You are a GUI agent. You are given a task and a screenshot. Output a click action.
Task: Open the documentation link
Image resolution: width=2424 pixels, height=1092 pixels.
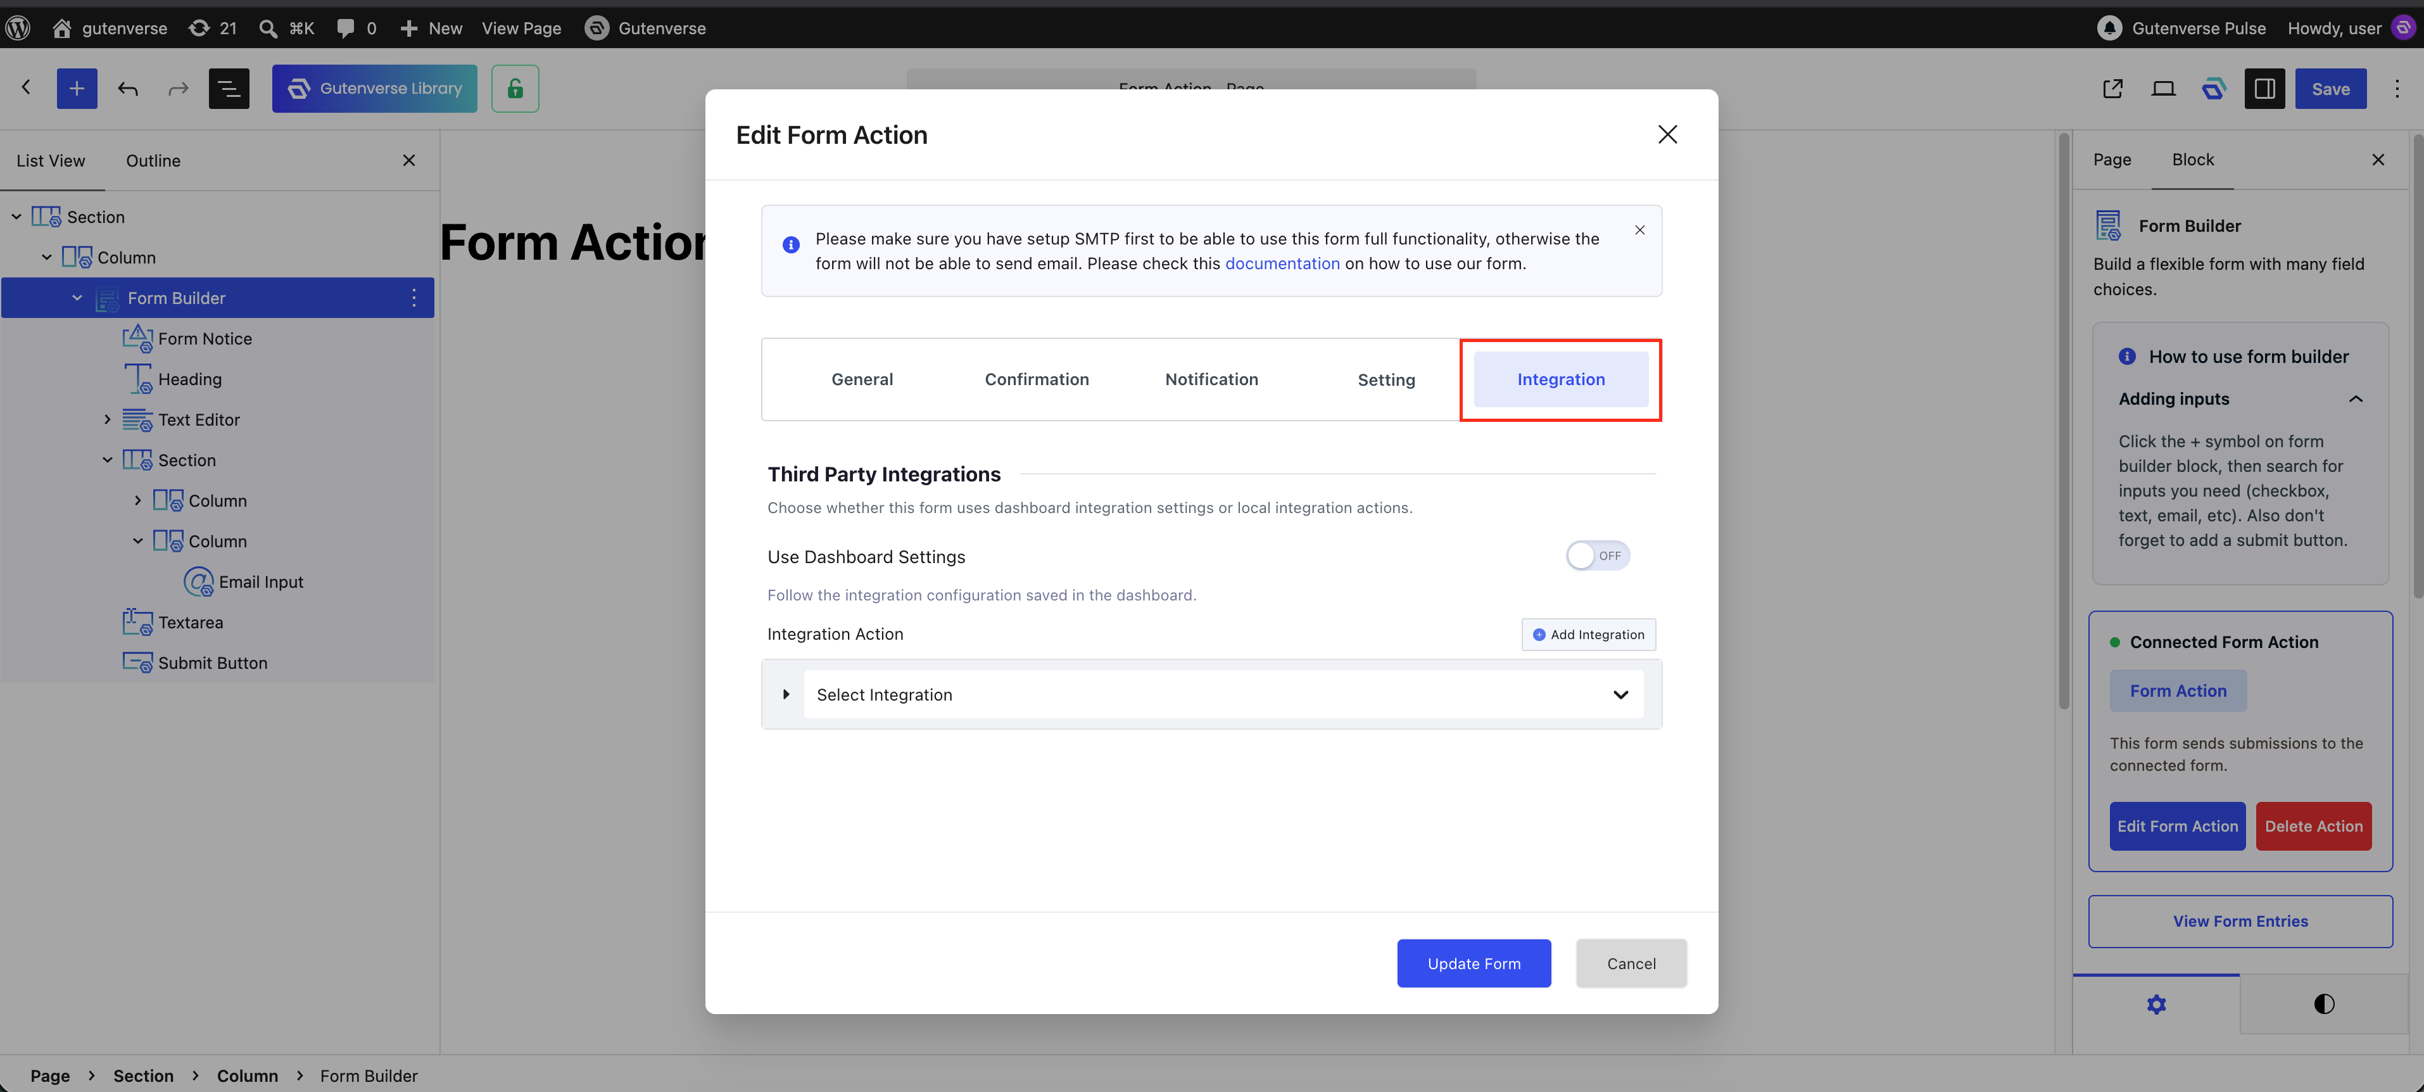pos(1282,263)
